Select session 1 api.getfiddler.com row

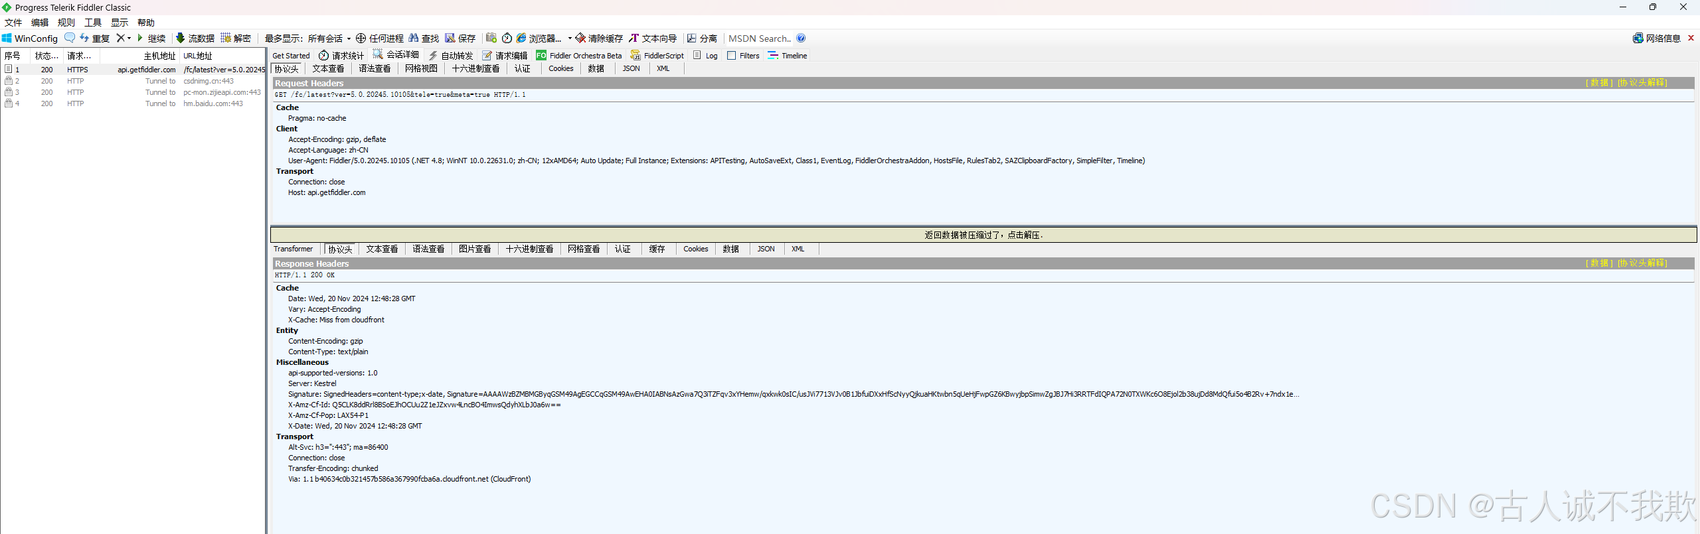click(133, 70)
